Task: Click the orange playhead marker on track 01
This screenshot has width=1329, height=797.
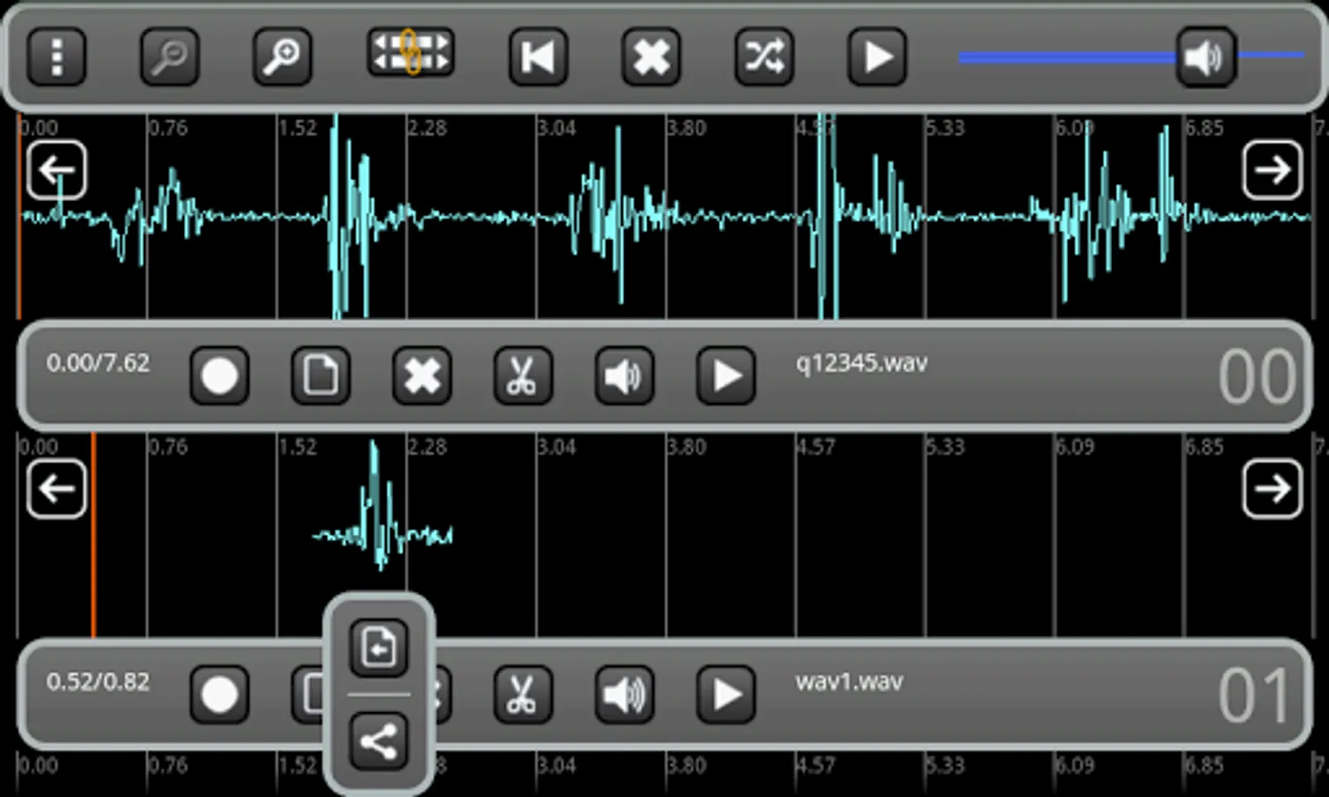Action: (93, 535)
